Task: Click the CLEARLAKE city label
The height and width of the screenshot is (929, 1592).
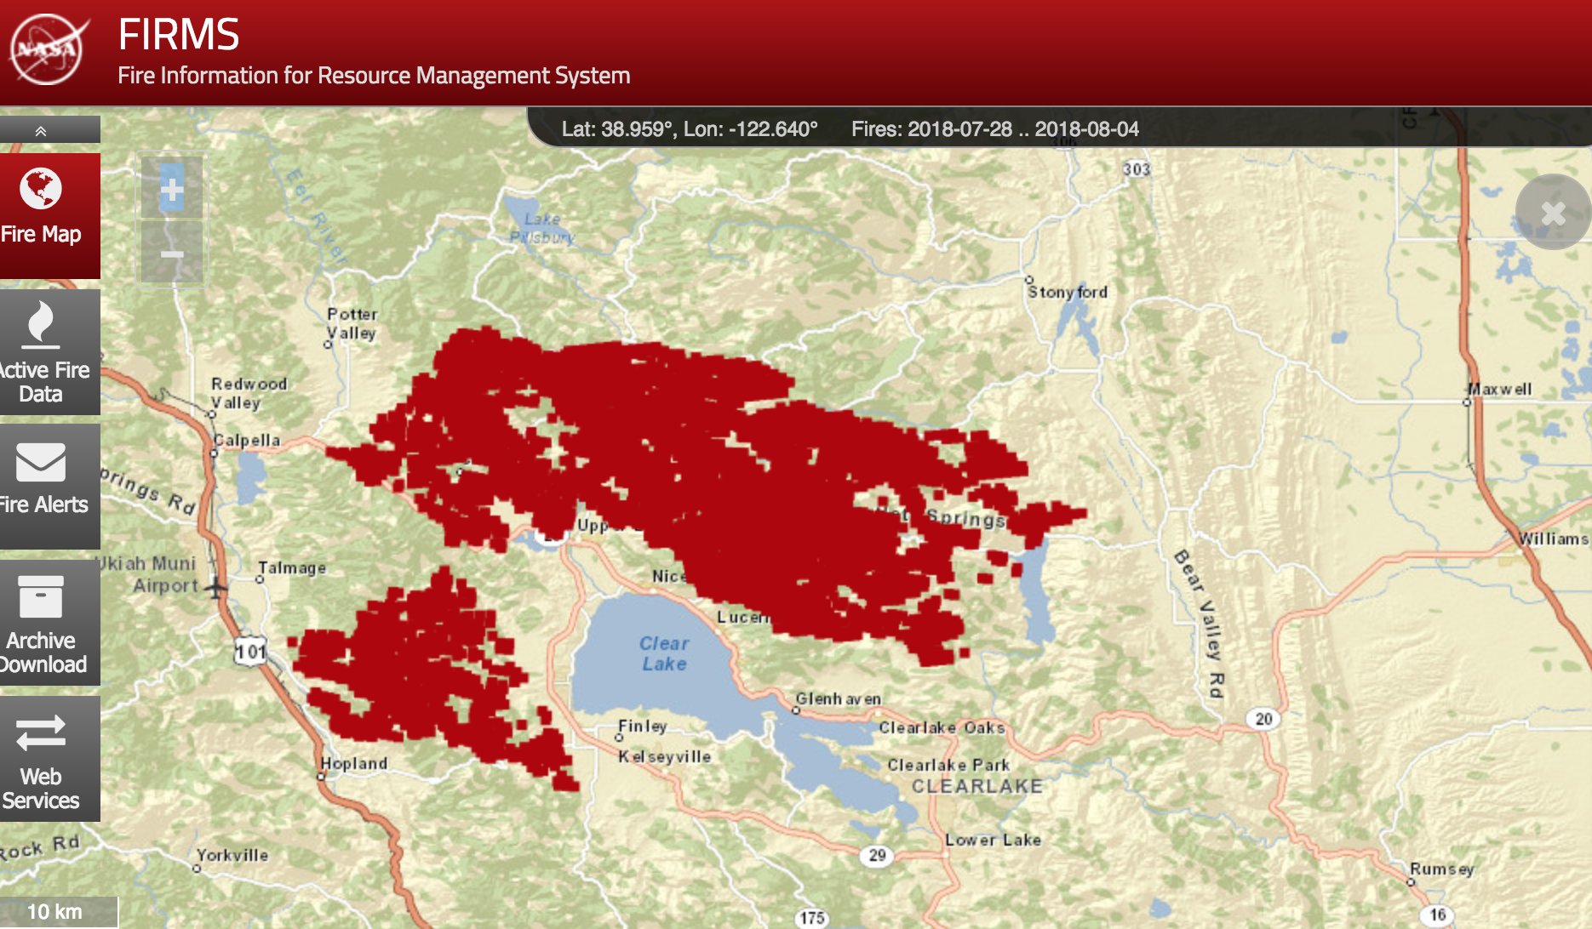Action: 977,786
